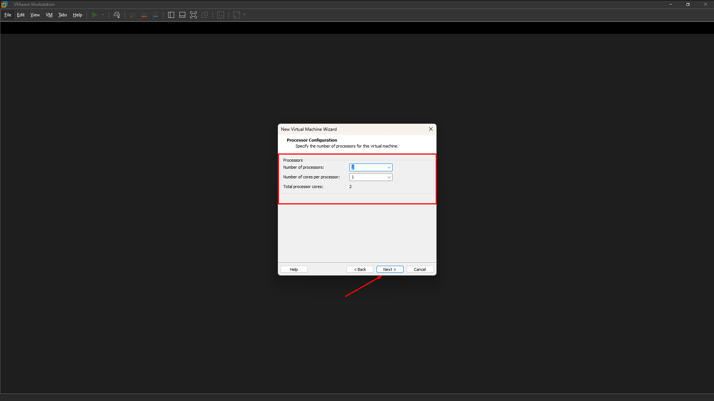Click the Revert to Snapshot icon
Image resolution: width=714 pixels, height=401 pixels.
click(x=144, y=15)
